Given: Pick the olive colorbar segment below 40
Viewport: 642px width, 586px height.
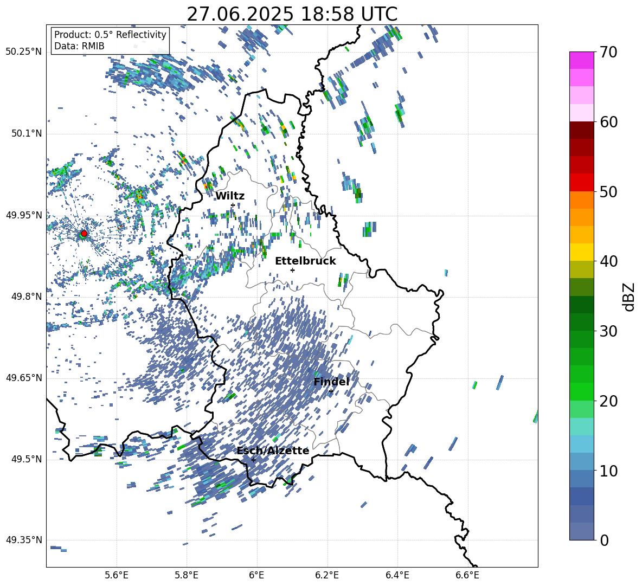Looking at the screenshot, I should coord(581,269).
